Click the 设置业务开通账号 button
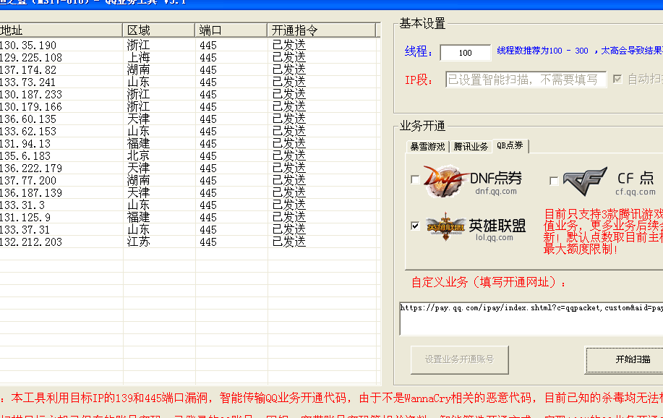Viewport: 663px width, 418px height. pyautogui.click(x=460, y=359)
